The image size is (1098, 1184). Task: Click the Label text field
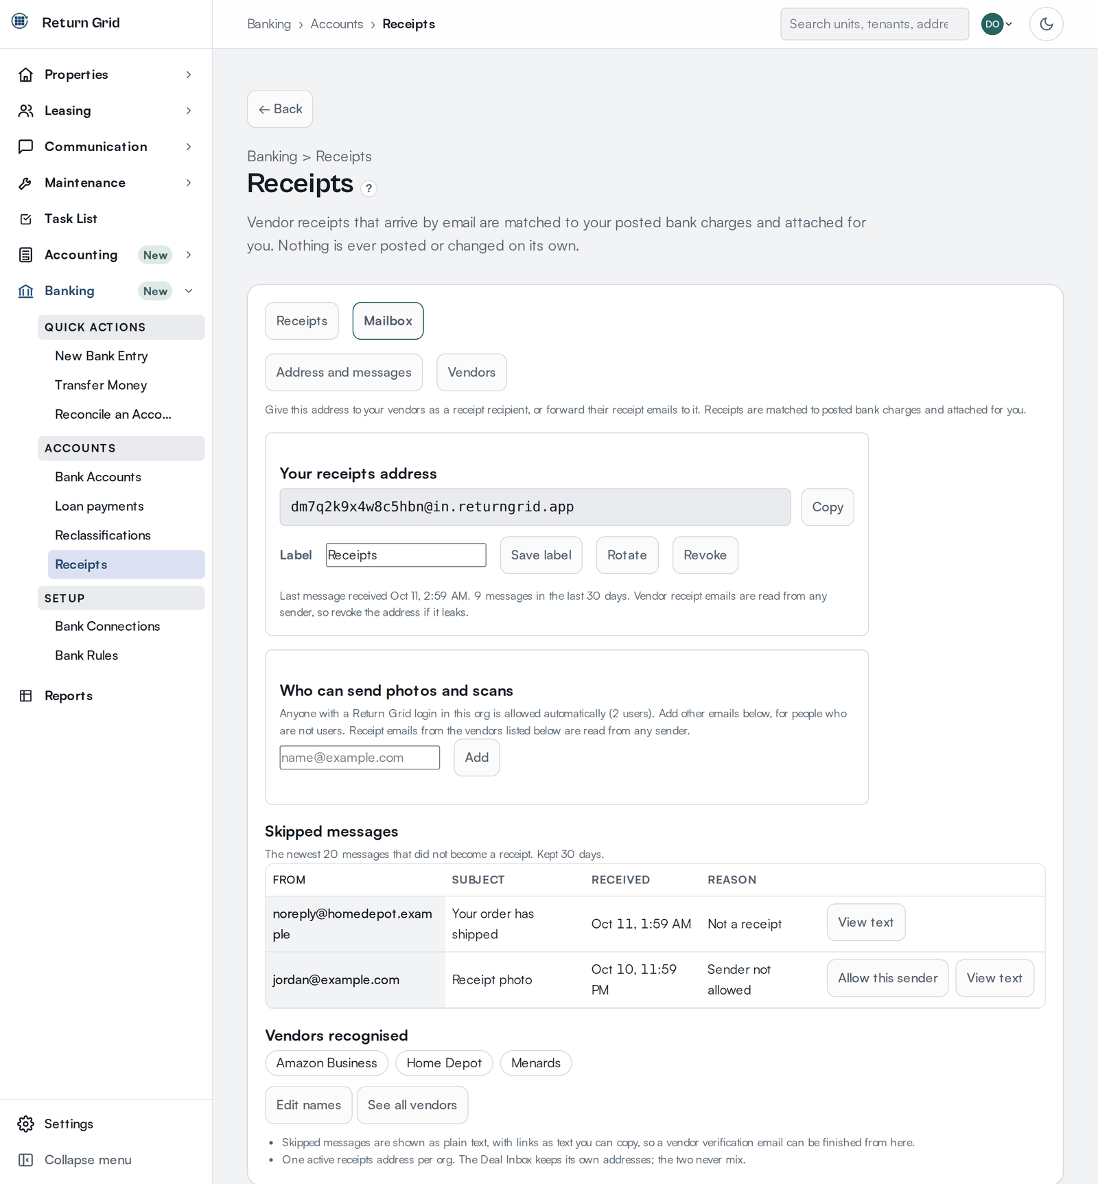[x=406, y=555]
